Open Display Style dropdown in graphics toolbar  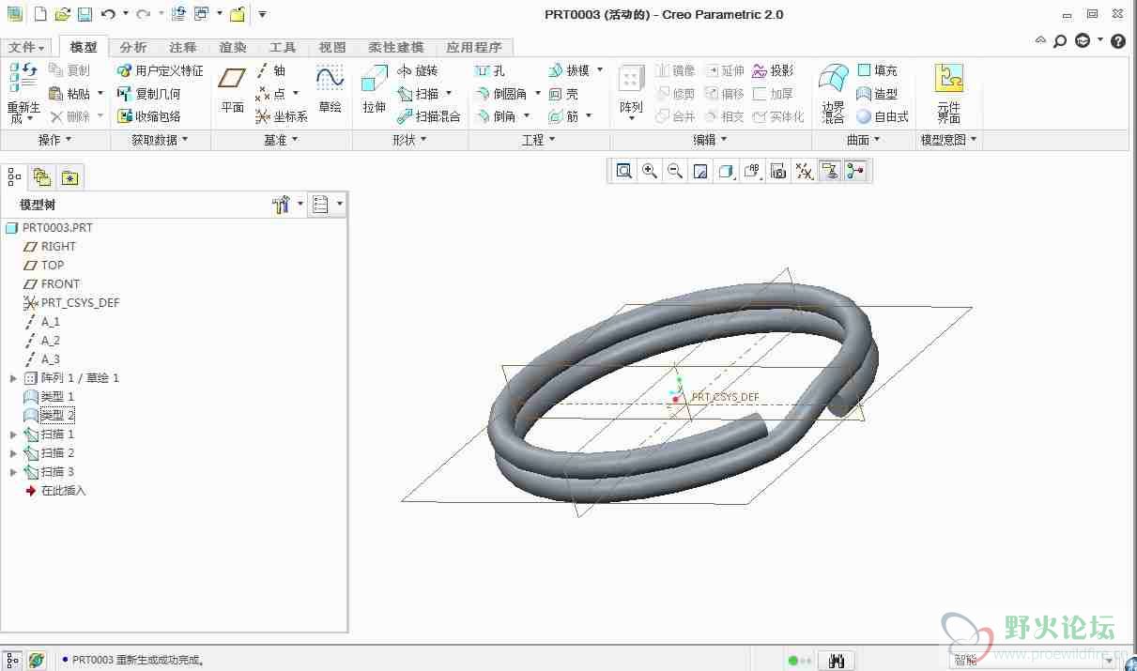point(726,171)
